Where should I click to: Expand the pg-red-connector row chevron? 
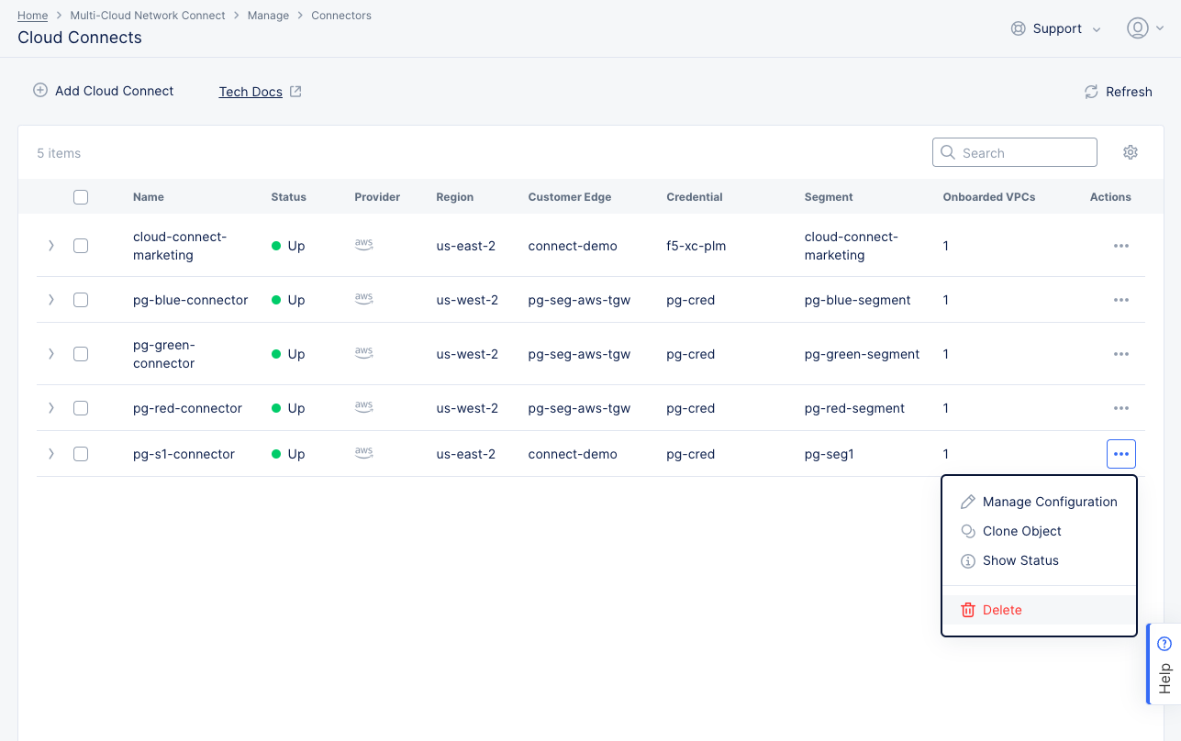tap(51, 408)
